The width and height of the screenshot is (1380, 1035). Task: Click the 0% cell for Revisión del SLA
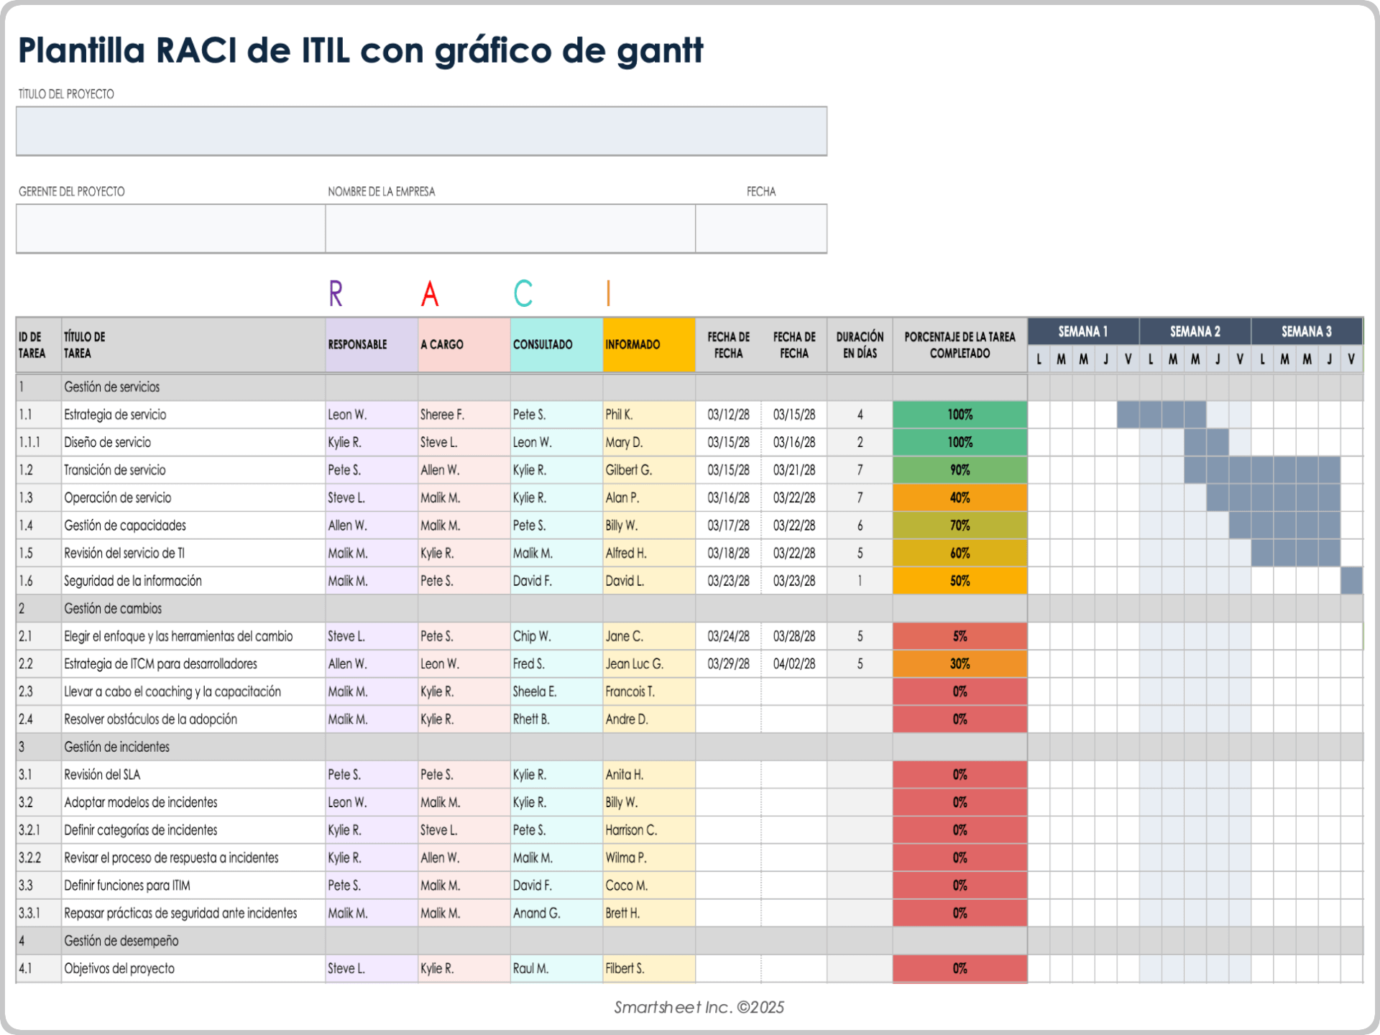(959, 774)
